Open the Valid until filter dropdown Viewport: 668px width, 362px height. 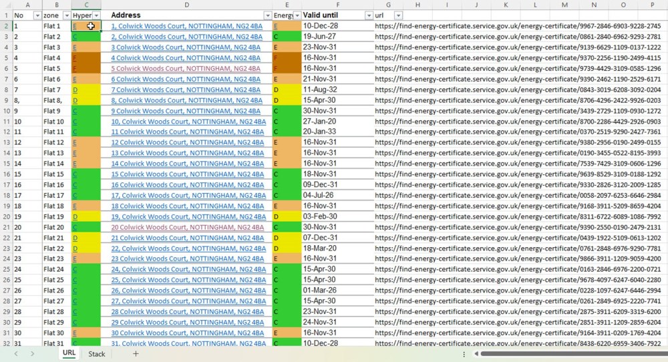point(368,15)
